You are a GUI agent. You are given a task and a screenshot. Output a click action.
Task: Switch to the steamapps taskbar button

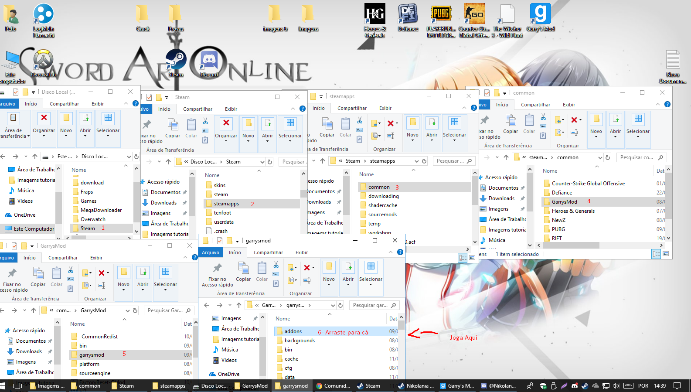pyautogui.click(x=169, y=386)
